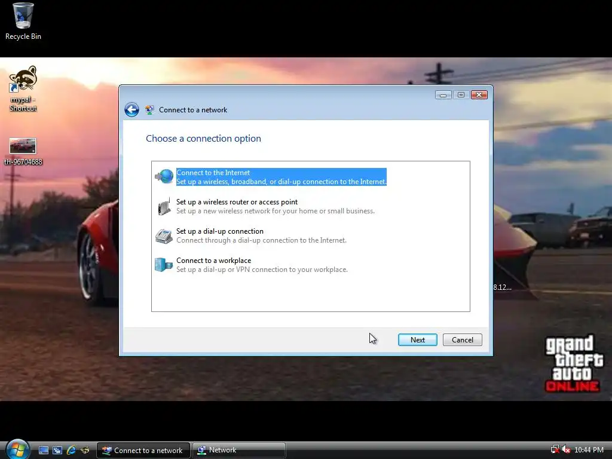612x459 pixels.
Task: Open the Recycle Bin desktop icon
Action: pos(23,22)
